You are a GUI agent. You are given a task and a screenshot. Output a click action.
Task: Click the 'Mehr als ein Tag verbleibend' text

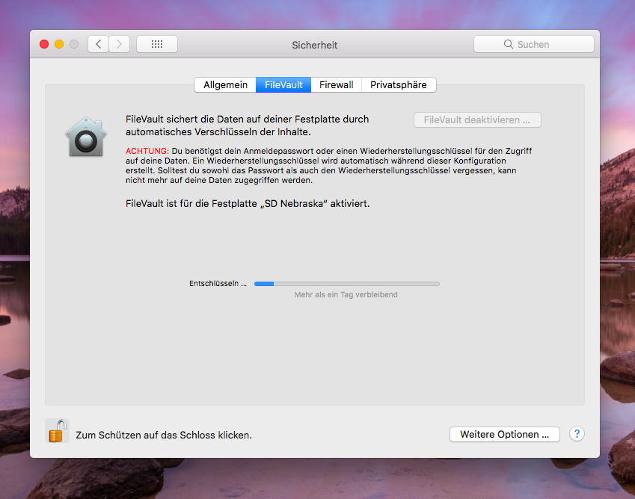(346, 295)
